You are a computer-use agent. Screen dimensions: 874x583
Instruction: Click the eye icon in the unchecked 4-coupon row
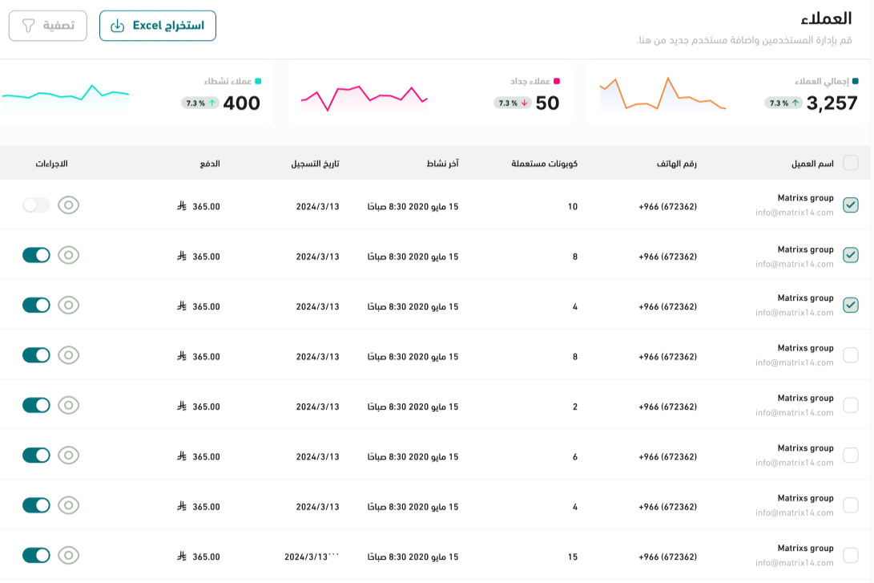pos(69,505)
